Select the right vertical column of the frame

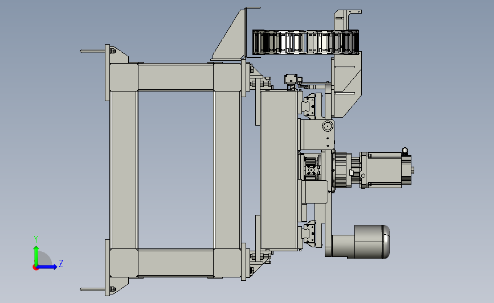coord(227,170)
